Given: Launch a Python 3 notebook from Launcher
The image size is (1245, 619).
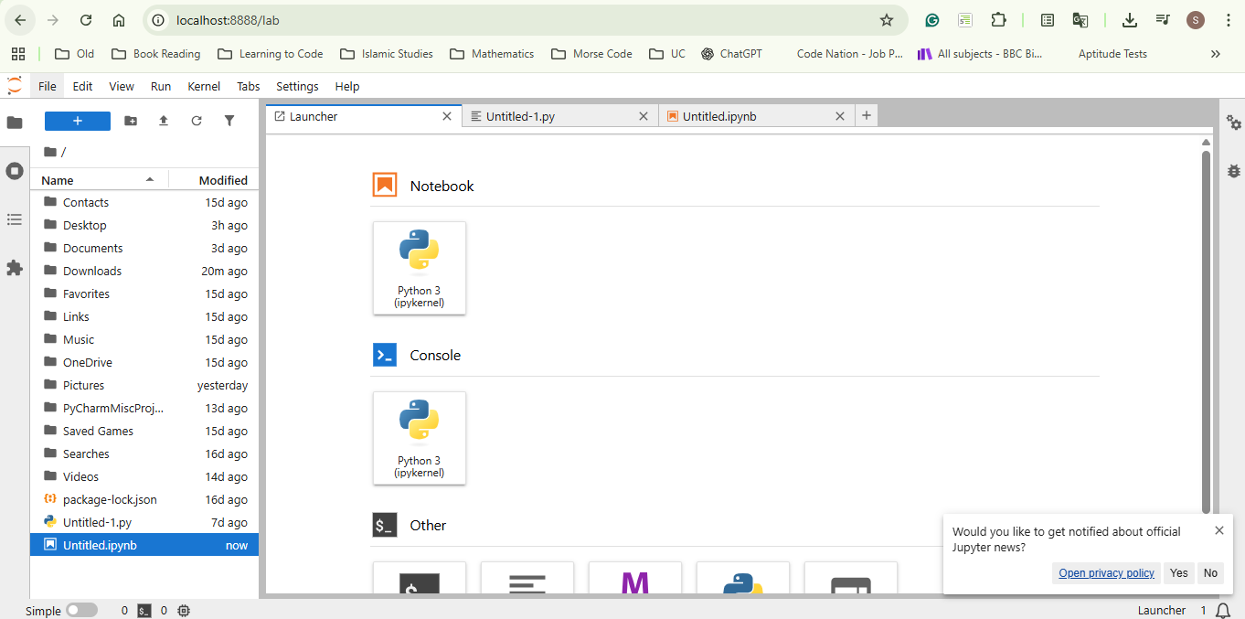Looking at the screenshot, I should (x=420, y=268).
